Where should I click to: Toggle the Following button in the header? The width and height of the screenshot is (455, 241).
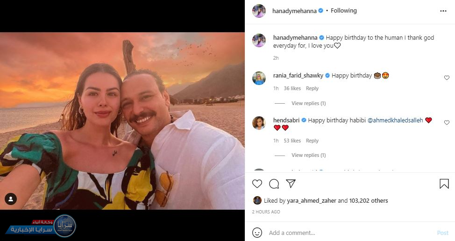tap(343, 11)
